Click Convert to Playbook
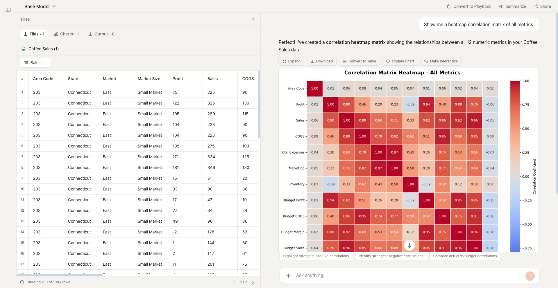558x288 pixels. pyautogui.click(x=468, y=6)
